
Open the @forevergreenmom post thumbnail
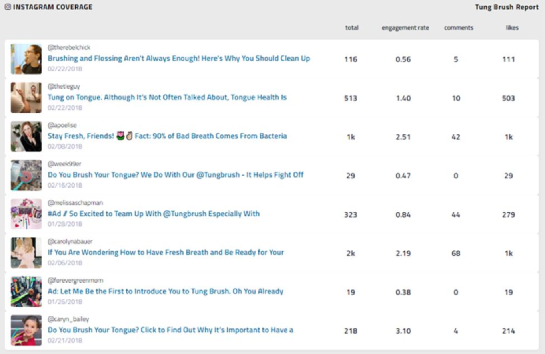[x=26, y=291]
